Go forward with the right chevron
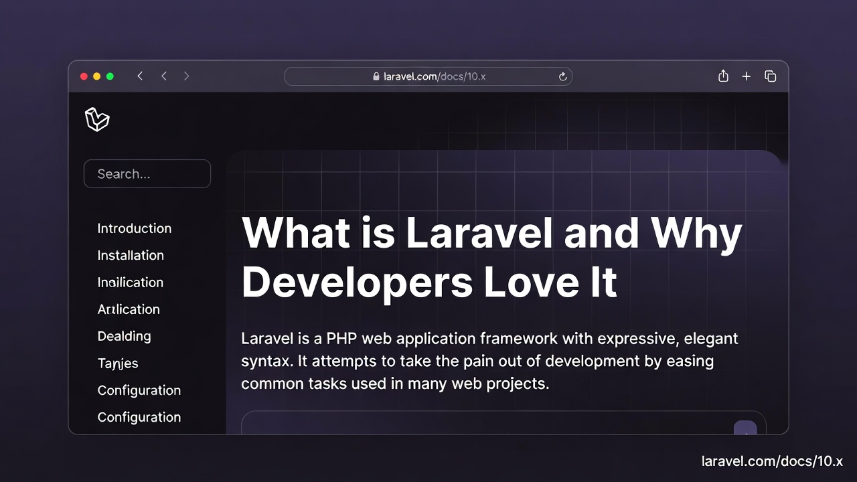Image resolution: width=857 pixels, height=482 pixels. pyautogui.click(x=187, y=76)
